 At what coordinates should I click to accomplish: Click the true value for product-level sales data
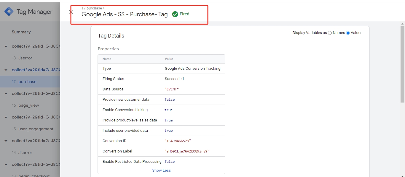pos(169,120)
